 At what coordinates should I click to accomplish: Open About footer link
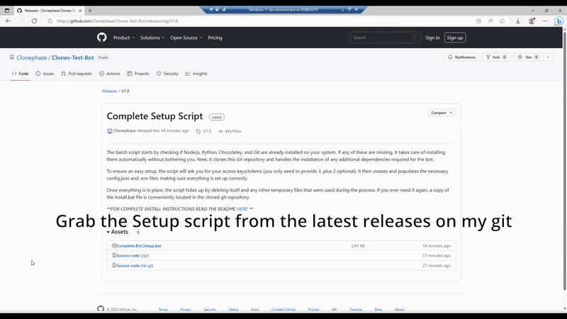point(399,310)
